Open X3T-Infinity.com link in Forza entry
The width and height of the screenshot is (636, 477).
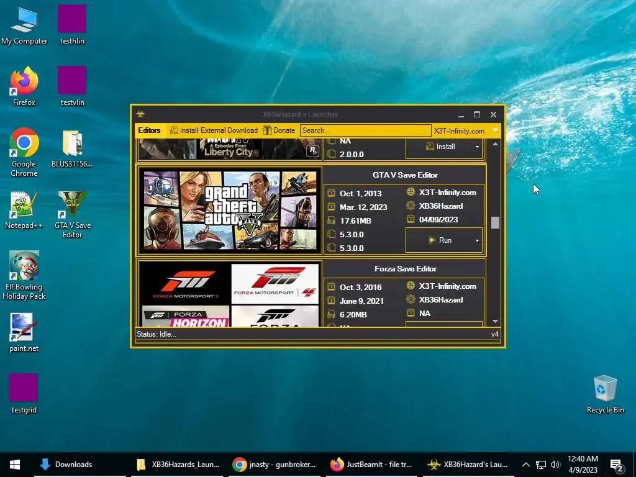447,286
